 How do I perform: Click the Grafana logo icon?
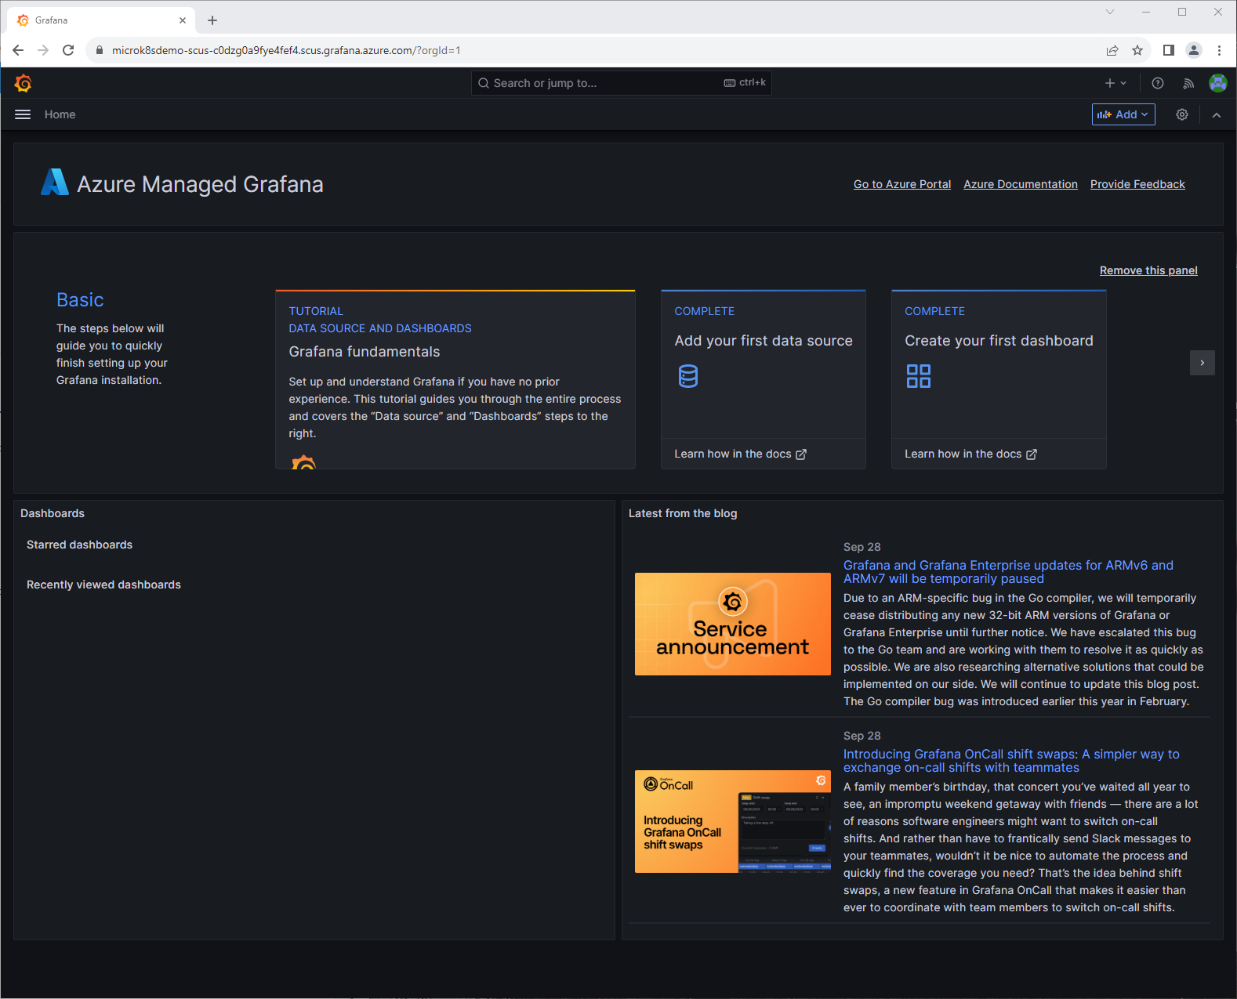[x=23, y=83]
